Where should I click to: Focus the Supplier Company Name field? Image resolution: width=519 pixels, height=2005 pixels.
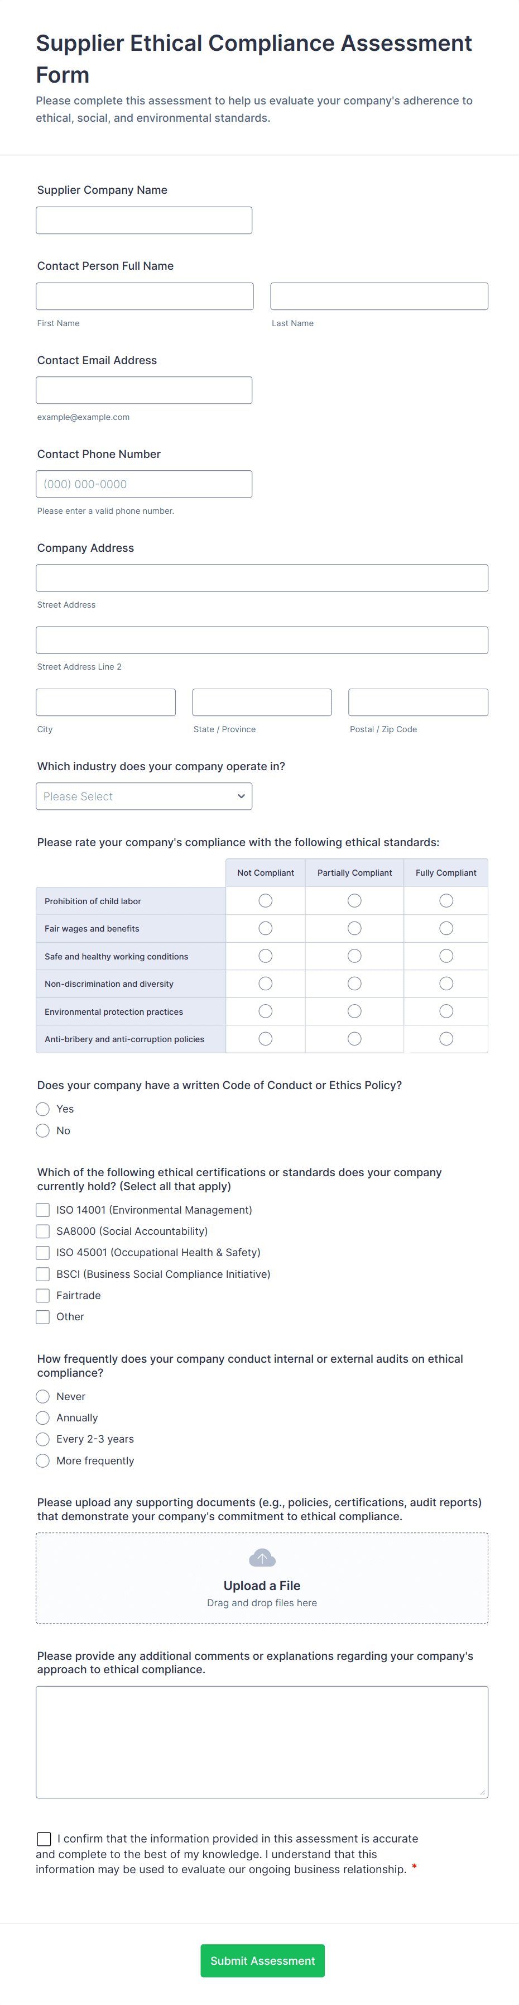tap(144, 219)
